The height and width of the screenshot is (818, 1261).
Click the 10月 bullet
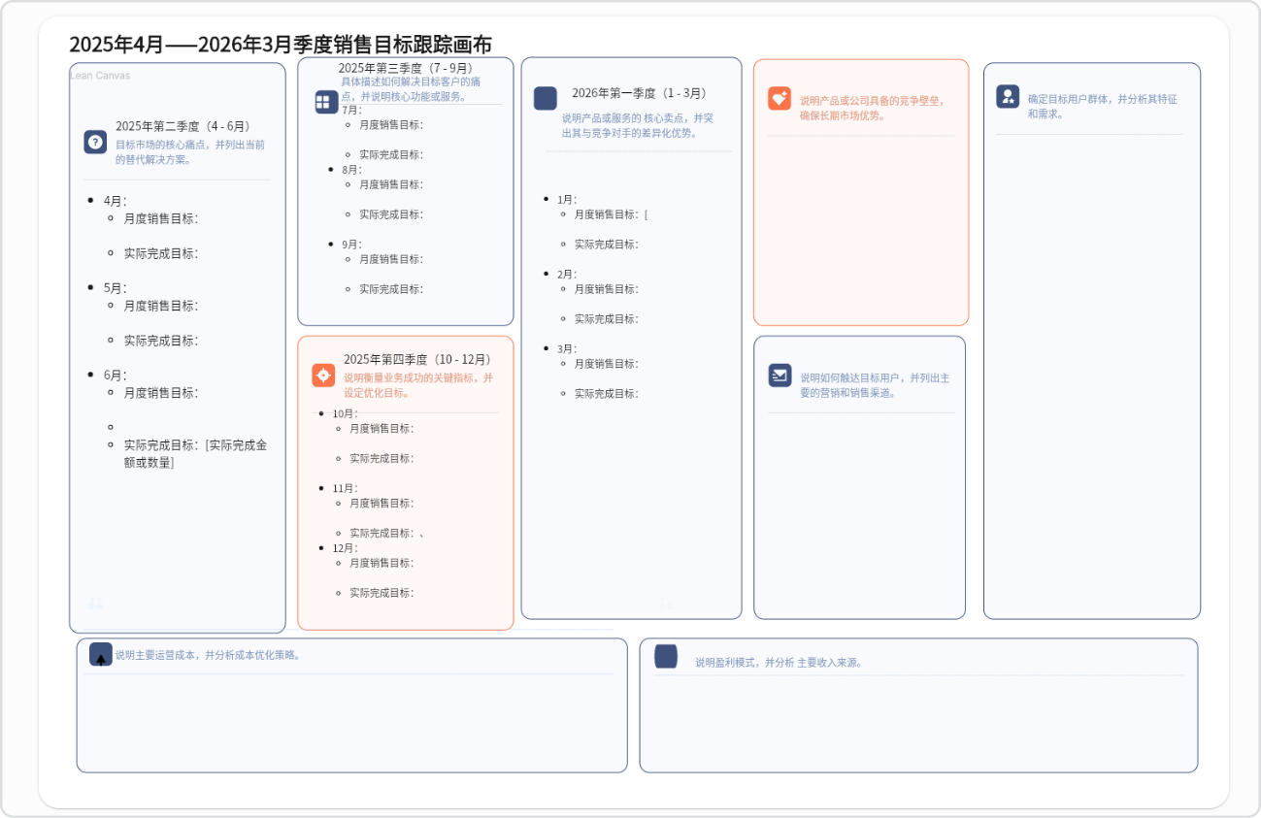click(x=345, y=413)
